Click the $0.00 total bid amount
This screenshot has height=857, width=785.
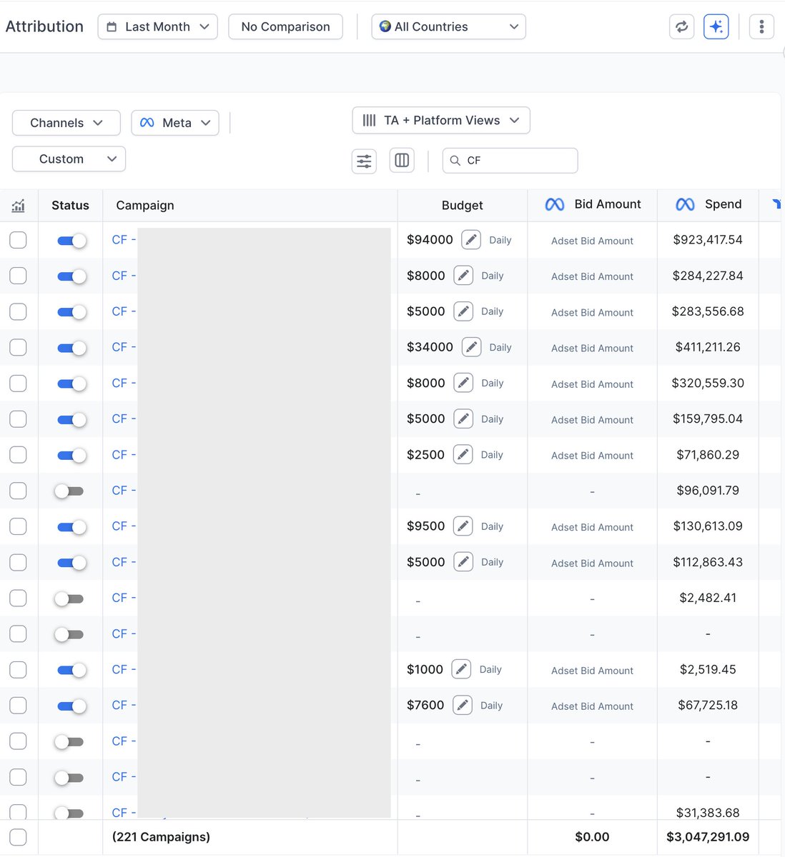[592, 837]
